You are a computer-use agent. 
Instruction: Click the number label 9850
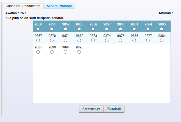coord(38,24)
